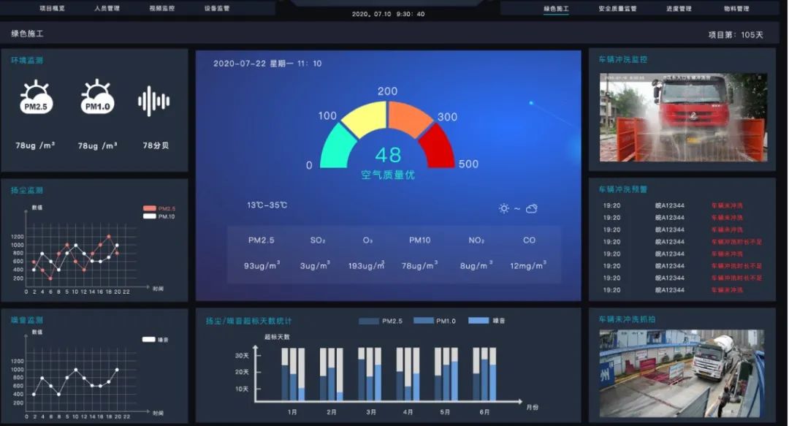Open the vehicle washing monitoring video thumbnail
789x426 pixels.
coord(682,117)
